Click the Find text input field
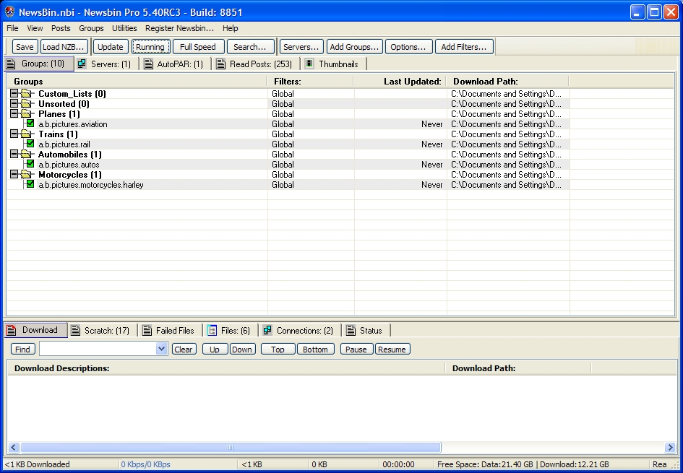The height and width of the screenshot is (473, 683). pyautogui.click(x=98, y=349)
